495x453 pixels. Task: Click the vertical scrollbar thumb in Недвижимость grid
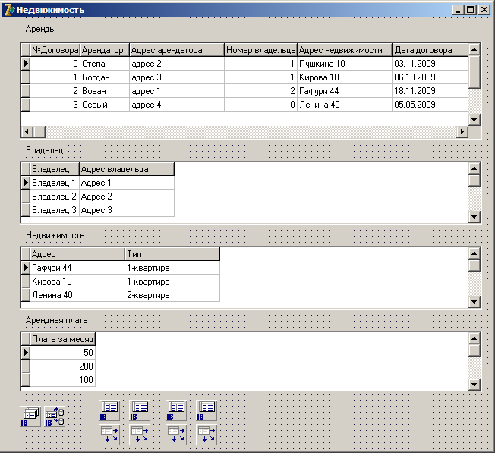475,266
